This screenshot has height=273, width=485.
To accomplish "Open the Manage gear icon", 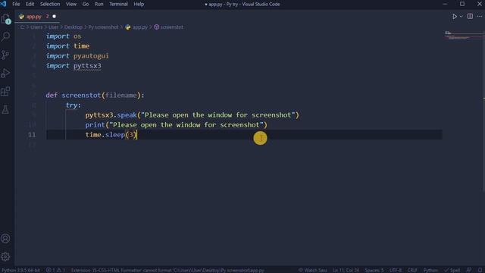I will pos(5,256).
